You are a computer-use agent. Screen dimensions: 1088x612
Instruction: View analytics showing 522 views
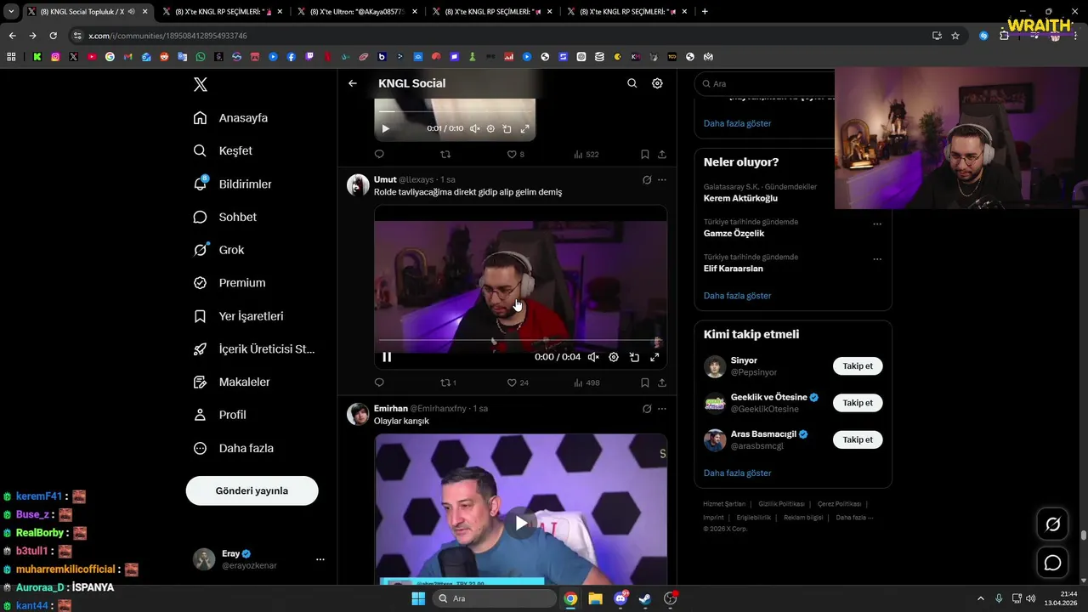click(586, 154)
